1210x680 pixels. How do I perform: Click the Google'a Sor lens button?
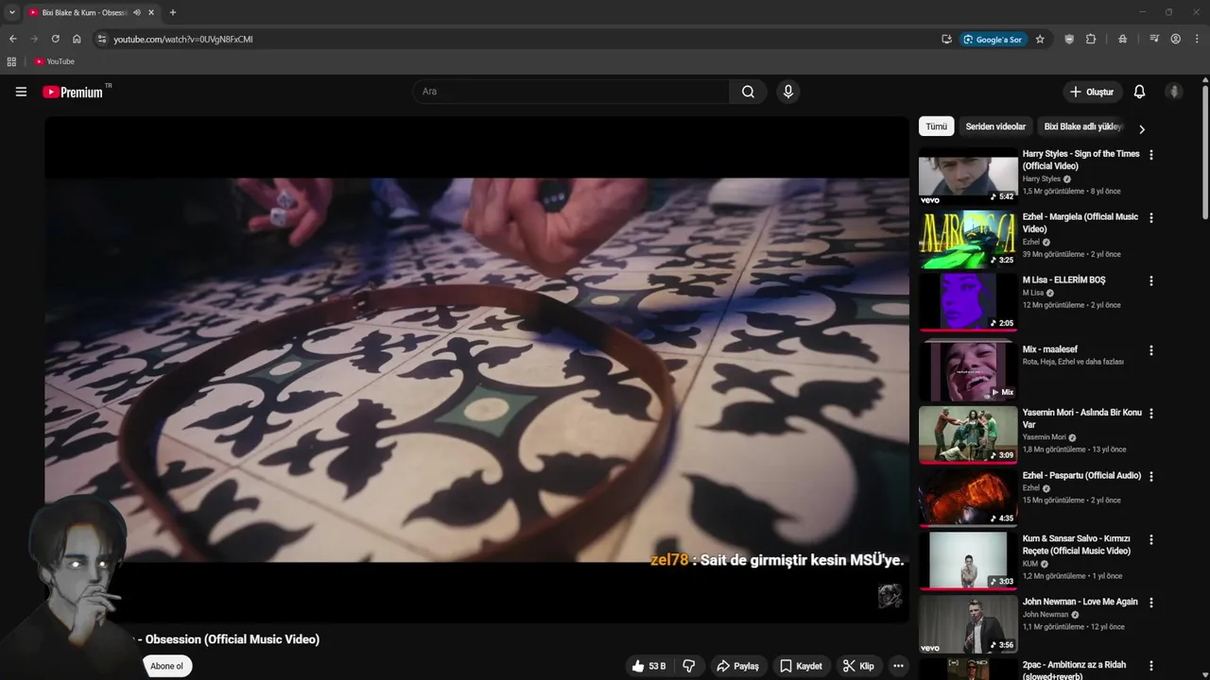pos(994,39)
